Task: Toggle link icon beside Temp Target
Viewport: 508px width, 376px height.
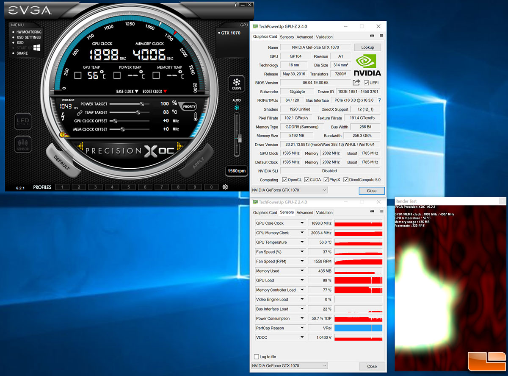Action: click(79, 112)
